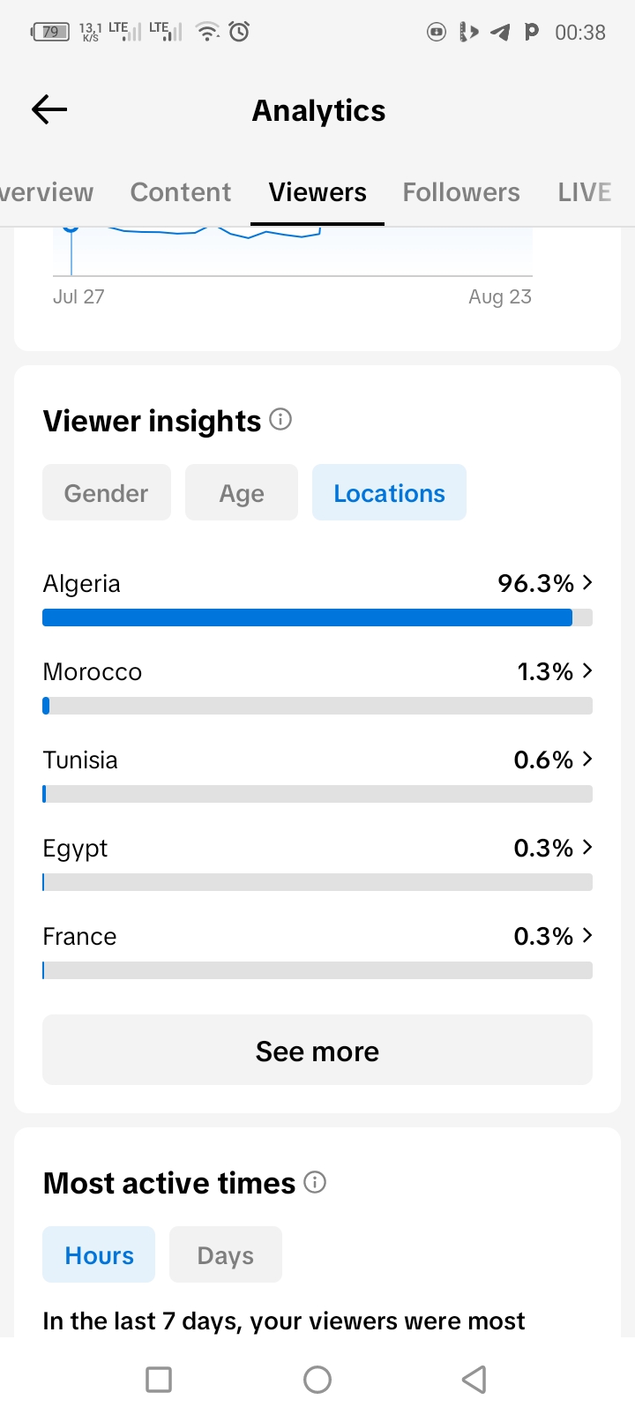Switch active times to Days
Viewport: 635px width, 1422px height.
pos(226,1254)
